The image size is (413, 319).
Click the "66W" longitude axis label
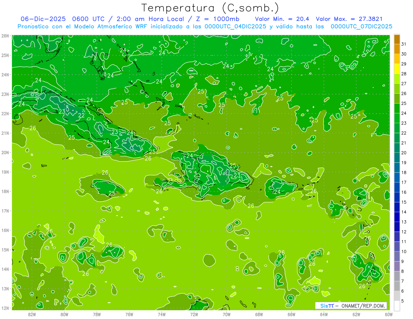292,314
